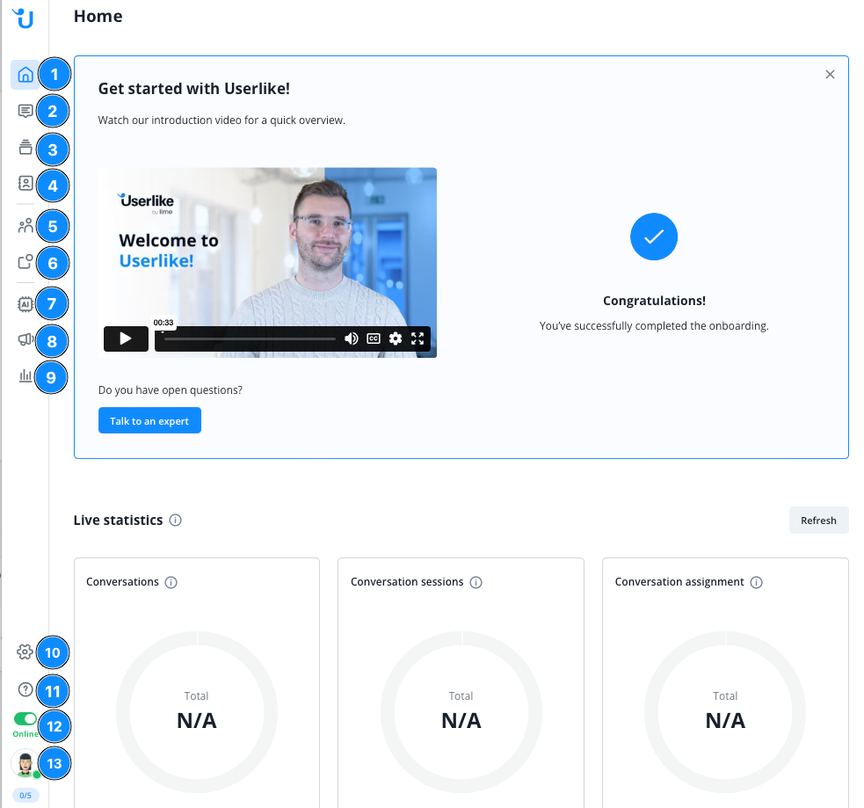
Task: Toggle closed captions on the video
Action: (374, 338)
